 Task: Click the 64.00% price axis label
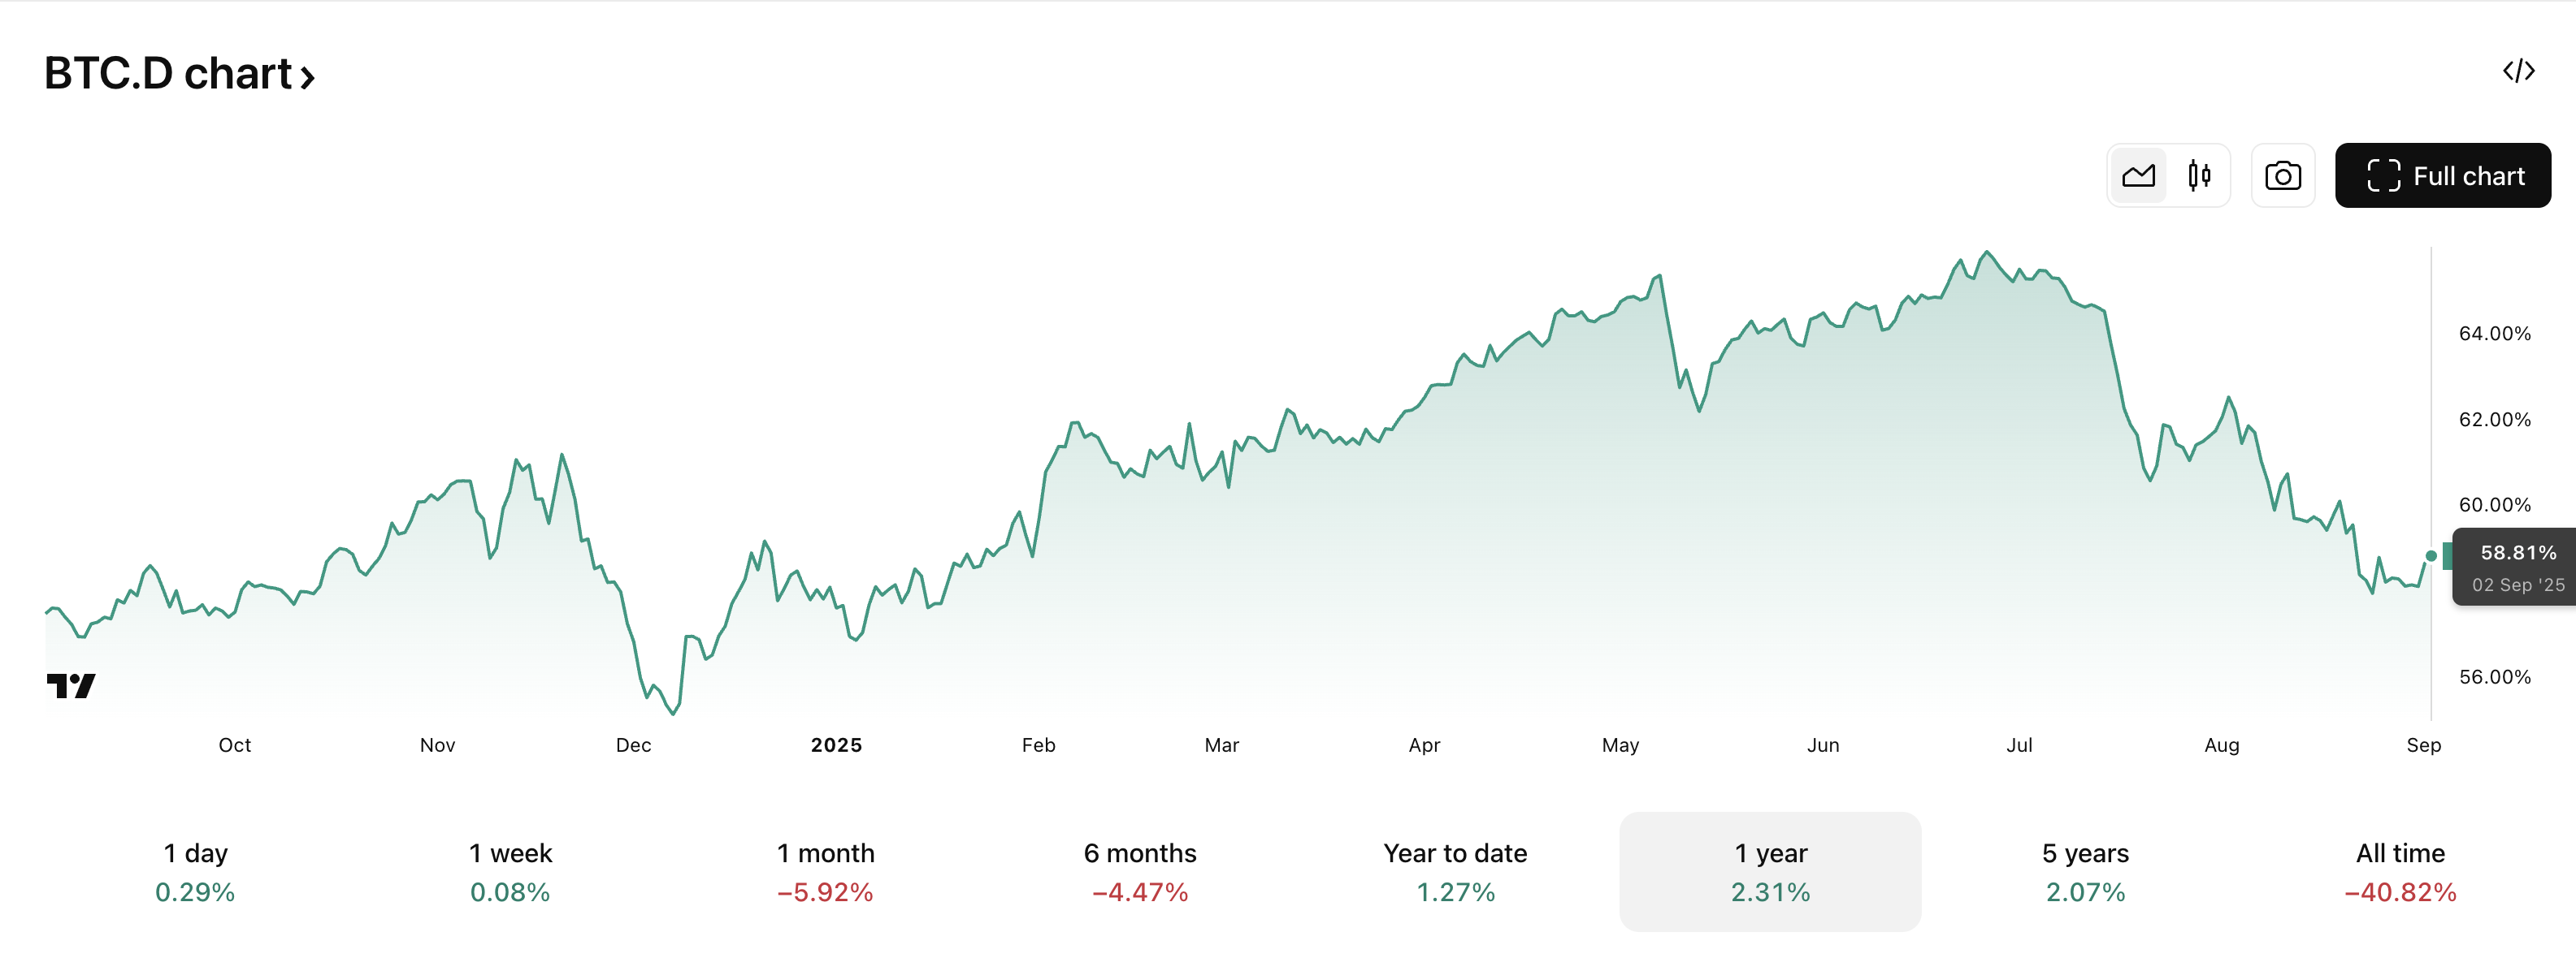[x=2494, y=334]
